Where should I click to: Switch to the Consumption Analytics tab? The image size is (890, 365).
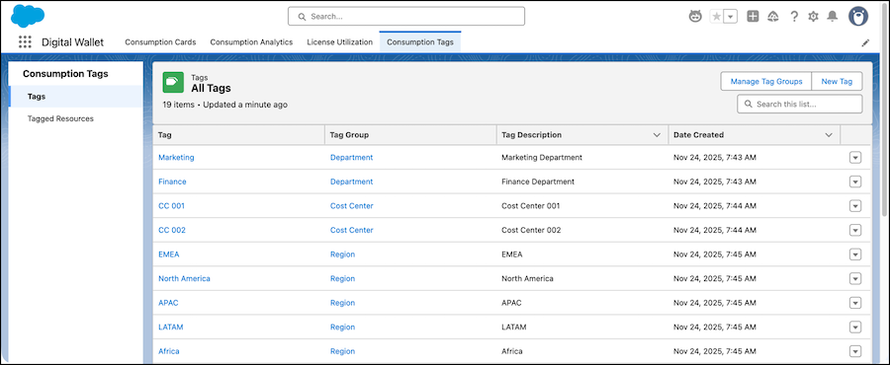click(x=251, y=41)
